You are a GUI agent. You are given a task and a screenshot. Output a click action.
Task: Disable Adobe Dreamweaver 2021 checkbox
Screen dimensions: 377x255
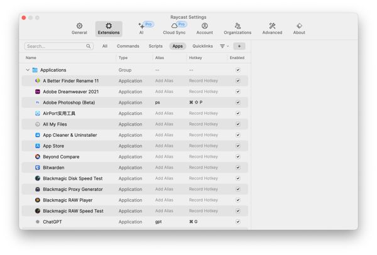(x=238, y=92)
